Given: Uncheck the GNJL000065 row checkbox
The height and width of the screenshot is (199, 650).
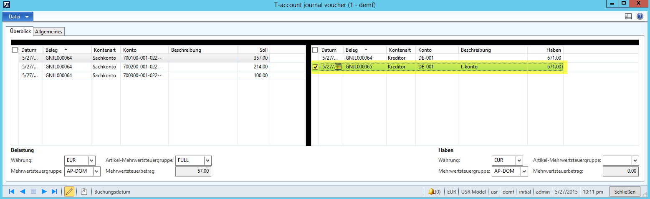Looking at the screenshot, I should pos(316,67).
